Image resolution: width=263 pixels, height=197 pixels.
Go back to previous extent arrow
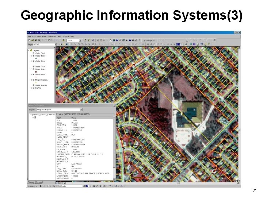[x=117, y=40]
